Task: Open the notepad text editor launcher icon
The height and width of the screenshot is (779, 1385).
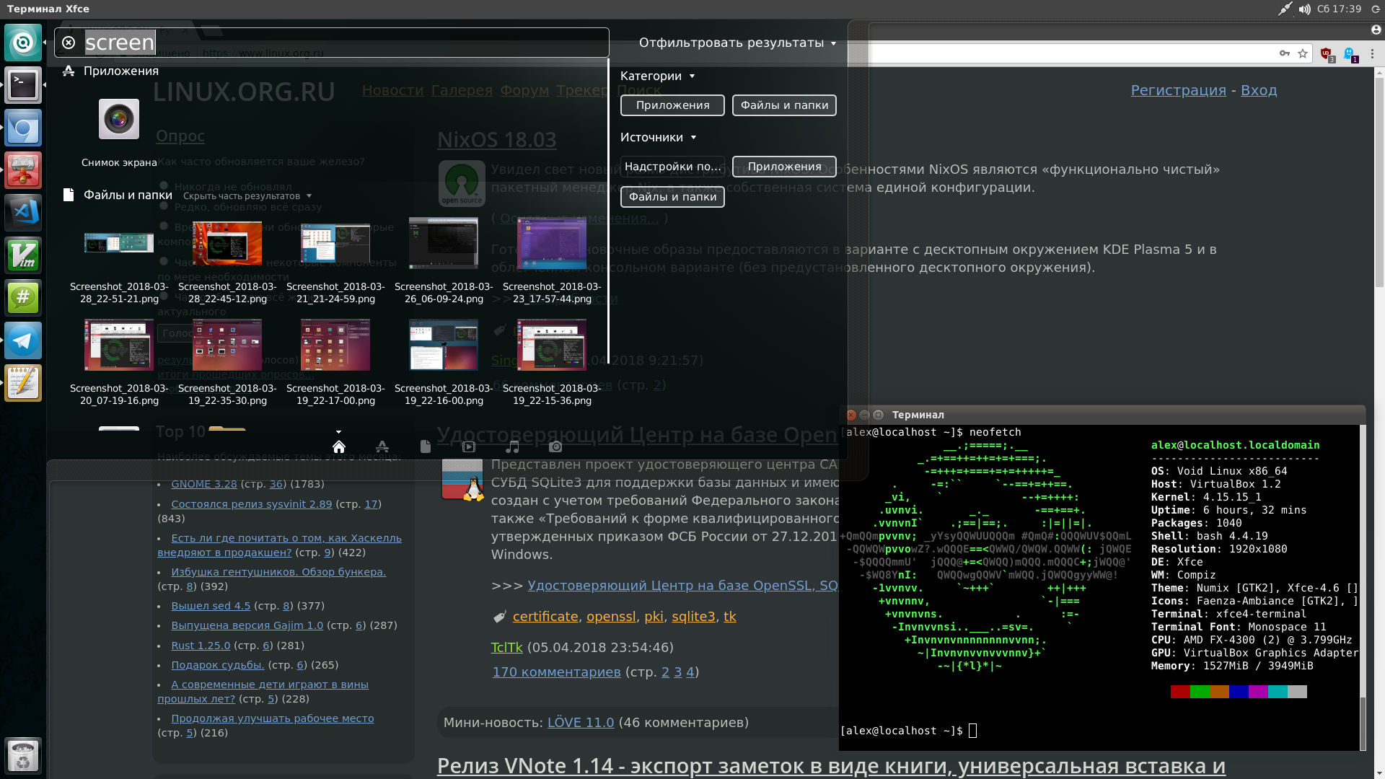Action: (23, 383)
